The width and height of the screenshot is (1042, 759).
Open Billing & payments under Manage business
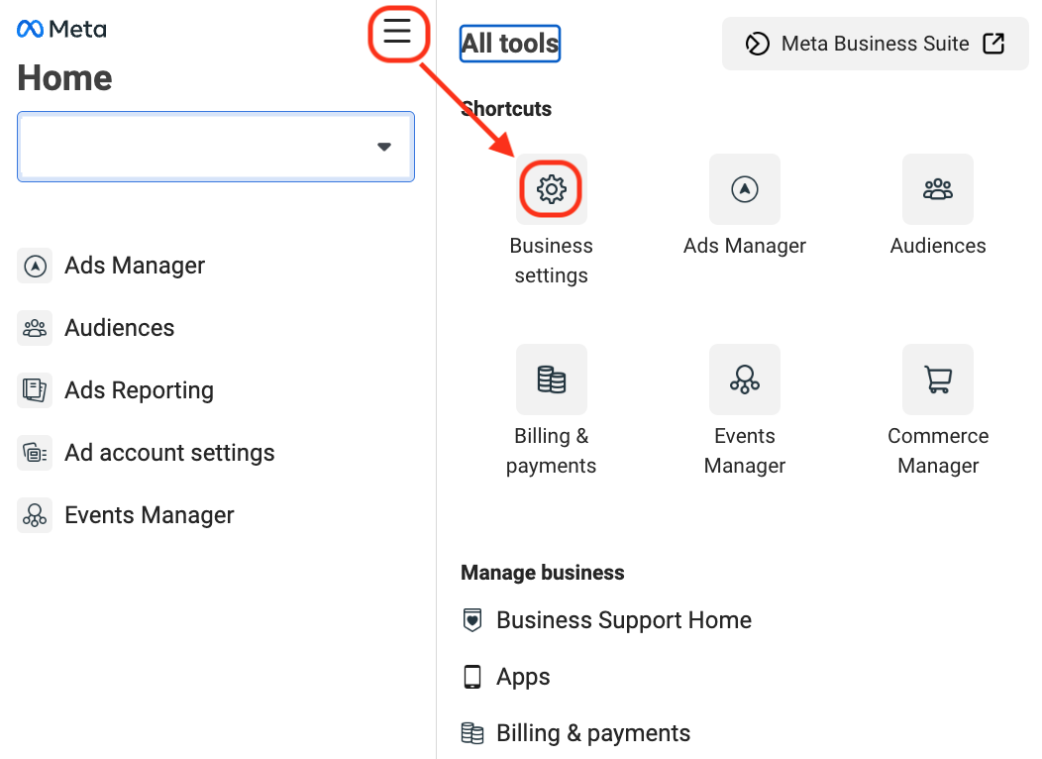coord(593,733)
